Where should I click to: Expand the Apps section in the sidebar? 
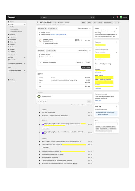tap(10, 67)
